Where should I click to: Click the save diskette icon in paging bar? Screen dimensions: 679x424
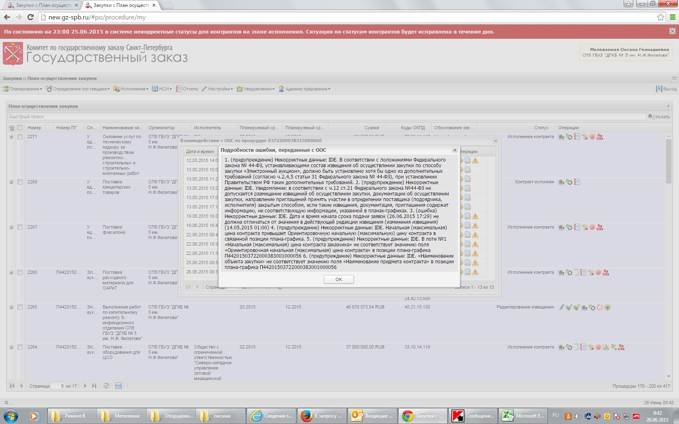tap(118, 386)
